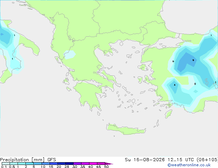Select the '30' legend scale label

(75, 167)
